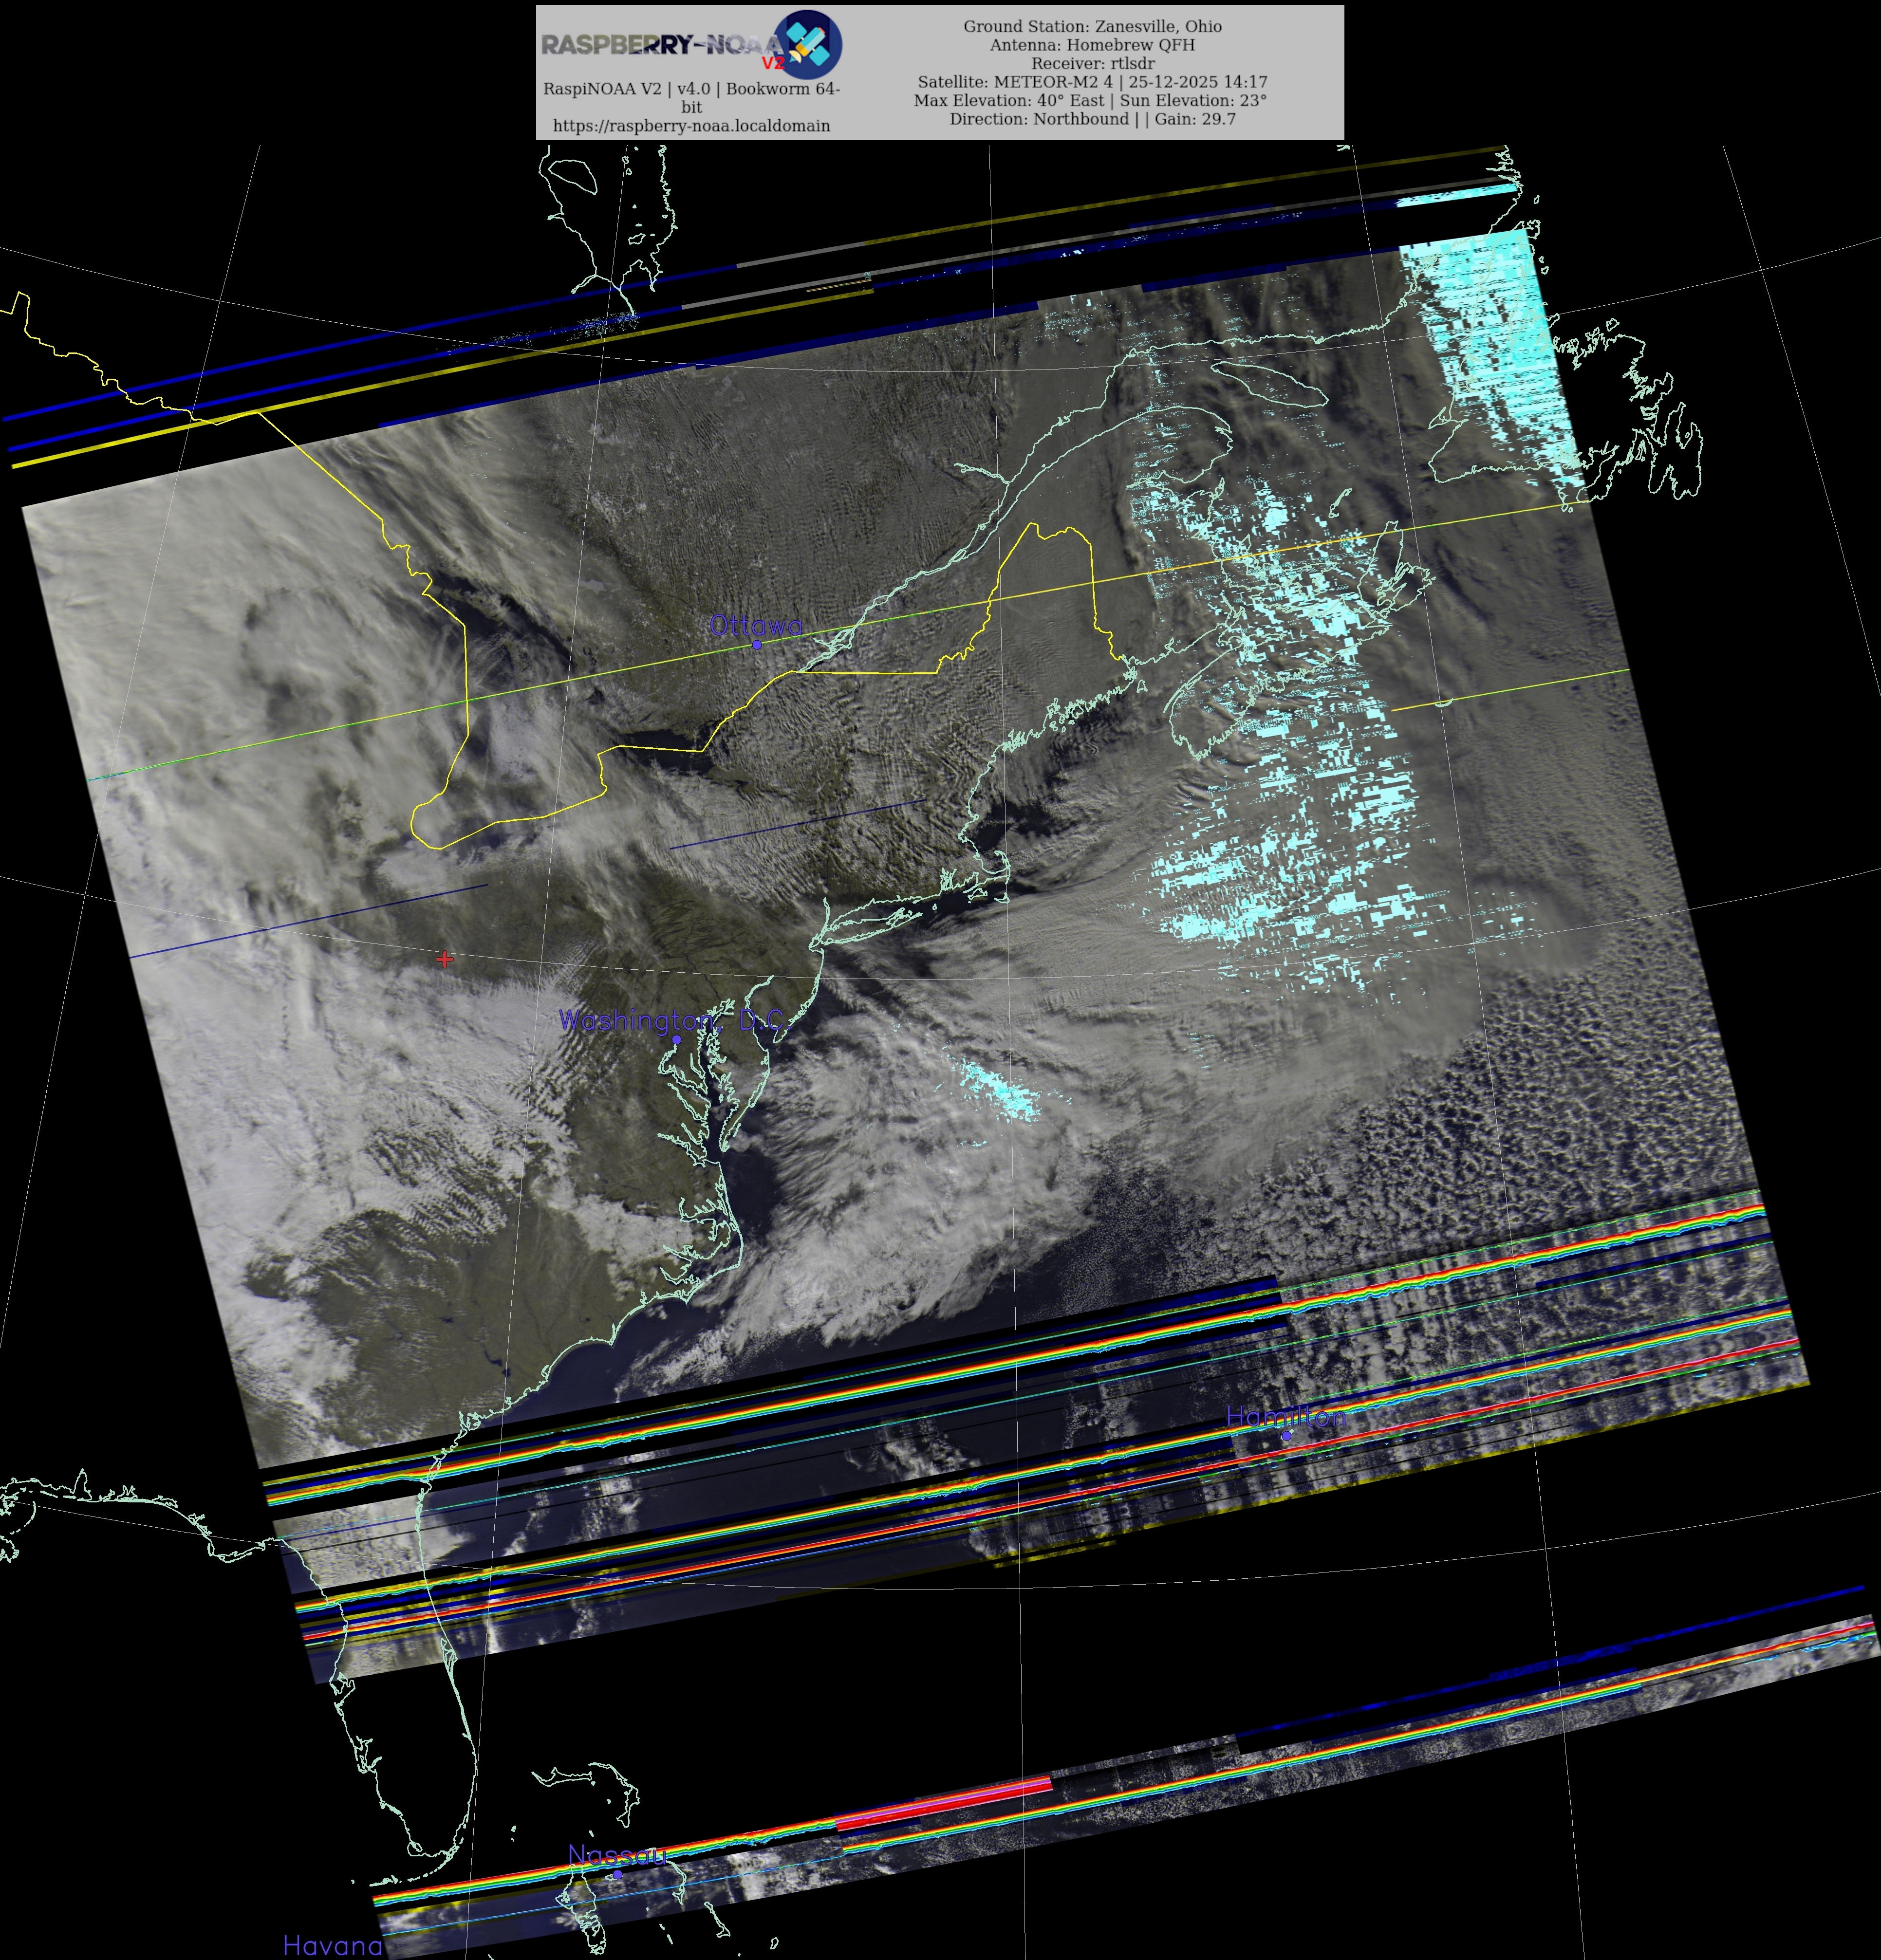1881x1960 pixels.
Task: Click the Satellite: METEOR-M2 4 line
Action: (1092, 82)
